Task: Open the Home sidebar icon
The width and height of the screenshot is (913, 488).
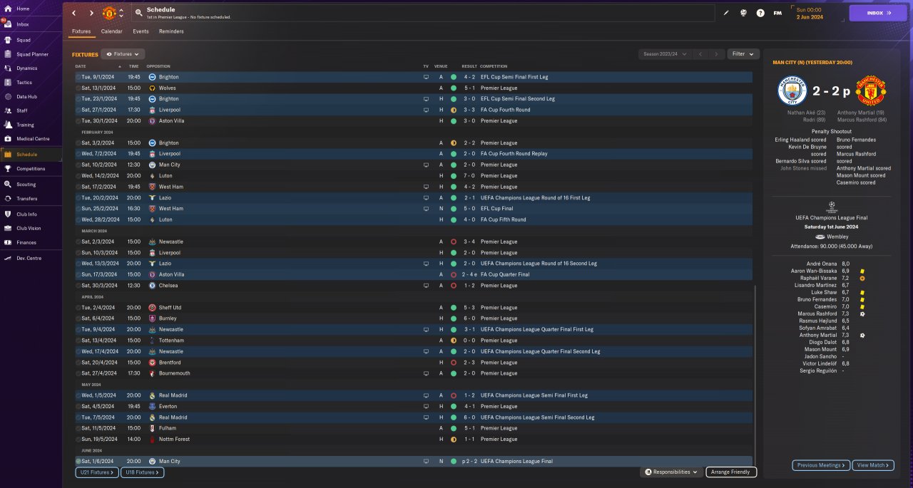Action: 8,9
